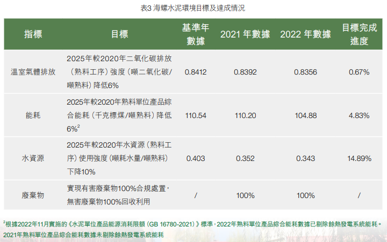The image size is (387, 242).
Task: Select progress value 4.83%
Action: (359, 115)
